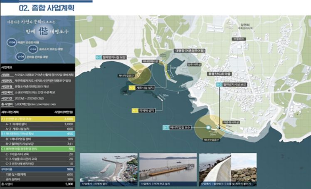Image resolution: width=311 pixels, height=189 pixels.
Task: Click the '사업개요' section header
Action: [38, 67]
